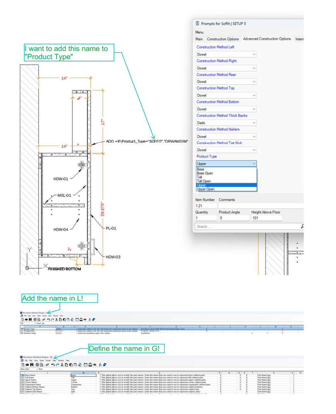Click the eye preview icon in the Base Name workbook toolbar

pos(95,365)
